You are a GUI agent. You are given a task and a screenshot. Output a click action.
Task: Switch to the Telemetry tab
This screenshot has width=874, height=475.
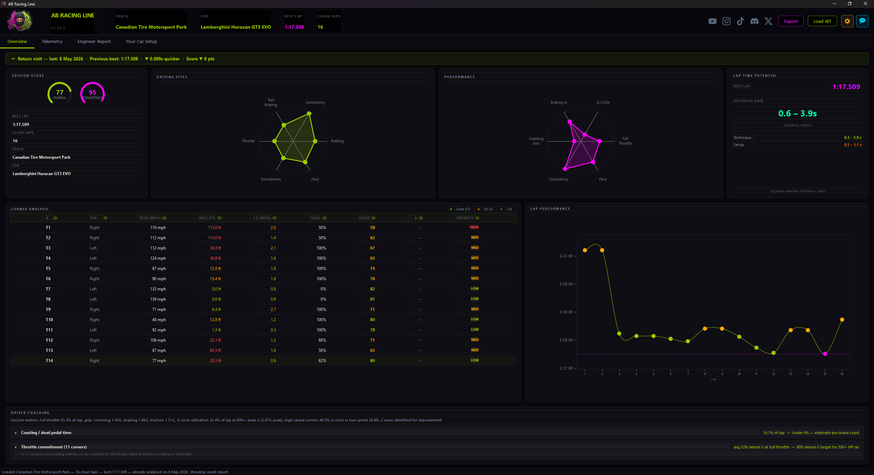pos(52,42)
